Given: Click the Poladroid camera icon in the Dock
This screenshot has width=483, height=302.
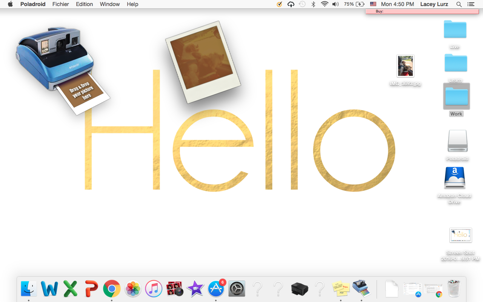Looking at the screenshot, I should [x=361, y=289].
